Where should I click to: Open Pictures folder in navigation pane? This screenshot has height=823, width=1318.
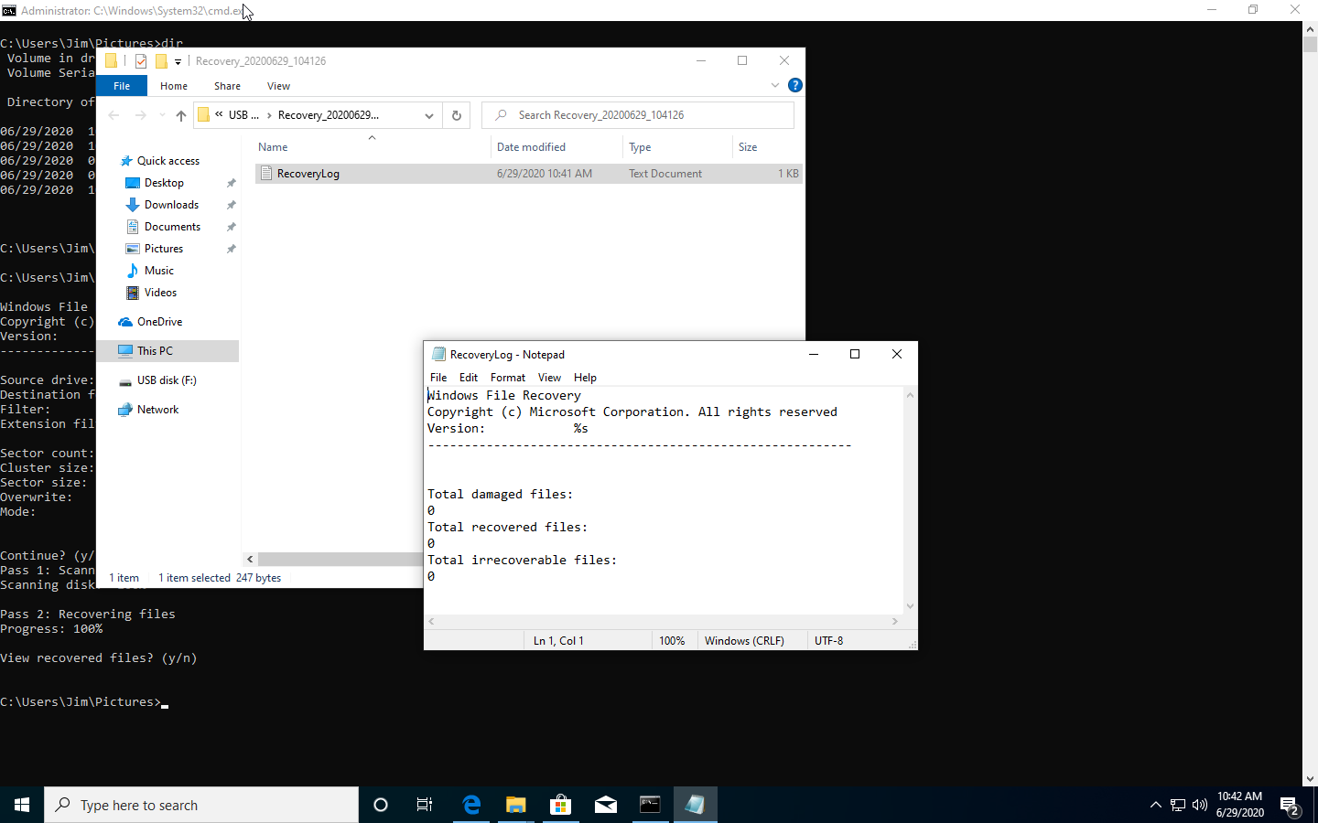pos(163,249)
